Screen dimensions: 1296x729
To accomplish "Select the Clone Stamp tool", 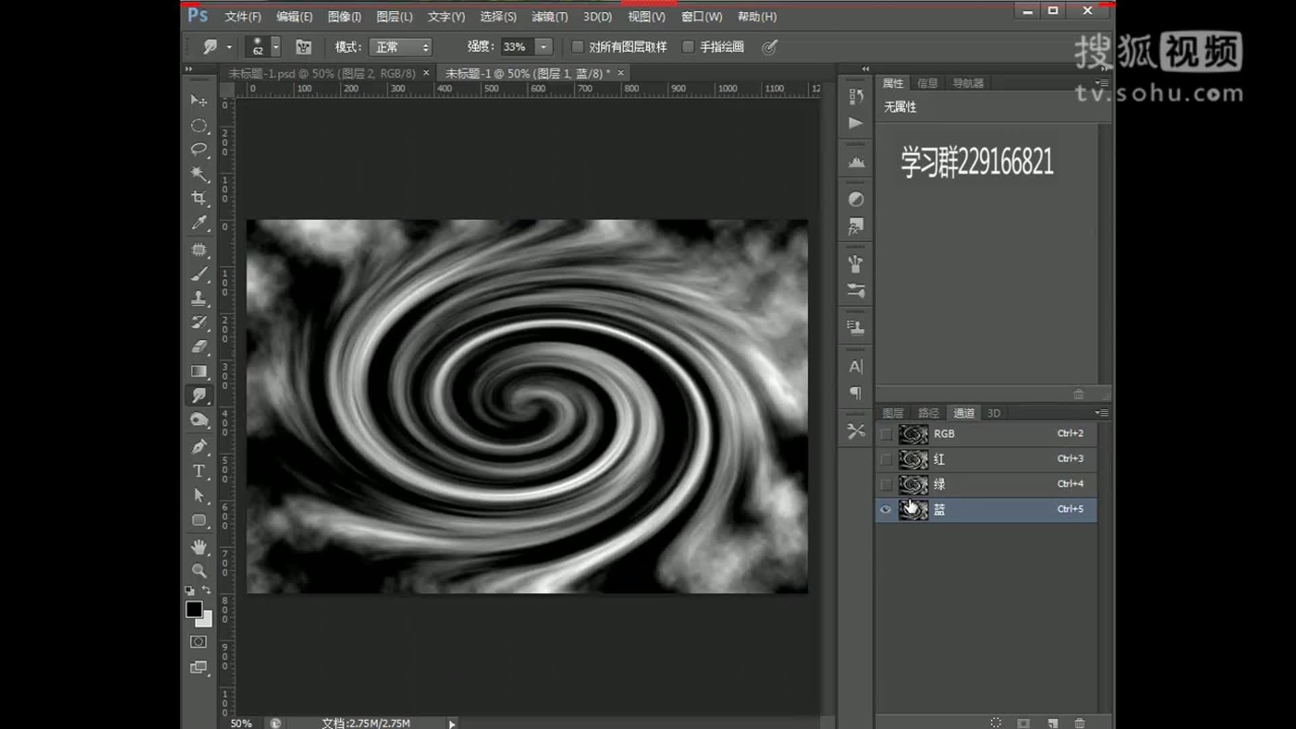I will (x=199, y=298).
